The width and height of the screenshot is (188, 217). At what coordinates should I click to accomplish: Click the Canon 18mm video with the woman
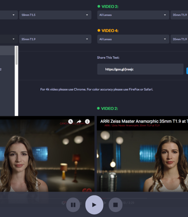coord(47,154)
